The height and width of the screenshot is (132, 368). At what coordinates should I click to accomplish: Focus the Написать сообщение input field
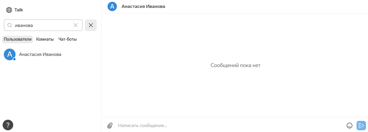(x=229, y=126)
